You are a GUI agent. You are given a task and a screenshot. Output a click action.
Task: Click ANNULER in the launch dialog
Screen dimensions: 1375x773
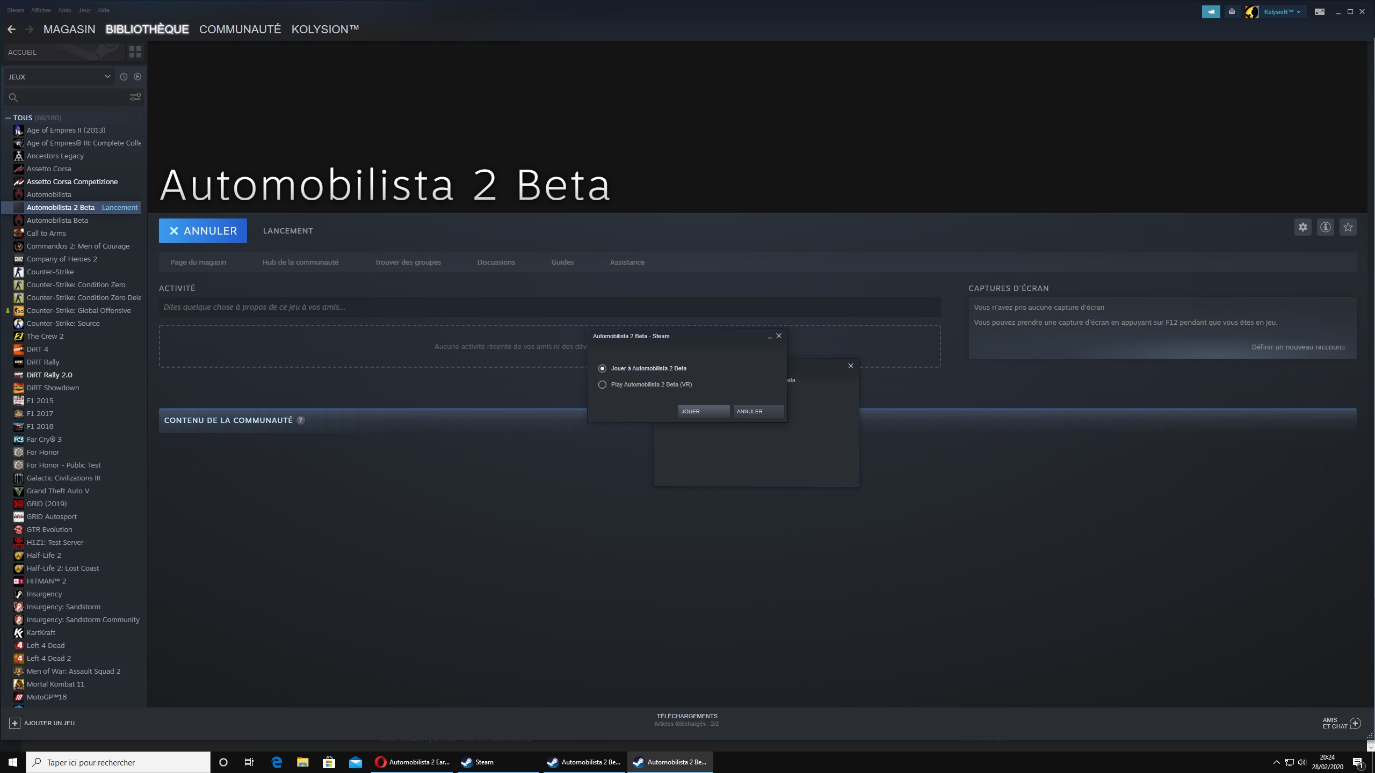(x=758, y=411)
